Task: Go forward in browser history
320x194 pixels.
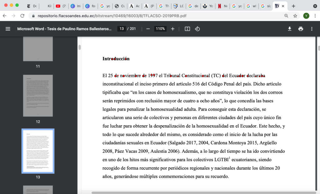Action: point(13,16)
